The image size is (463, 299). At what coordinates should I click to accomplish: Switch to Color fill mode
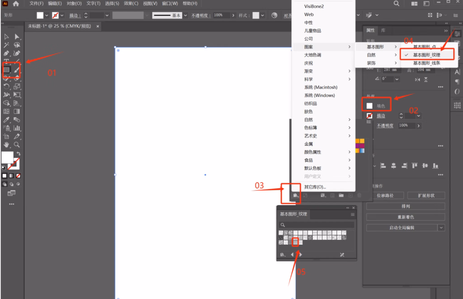[x=5, y=176]
